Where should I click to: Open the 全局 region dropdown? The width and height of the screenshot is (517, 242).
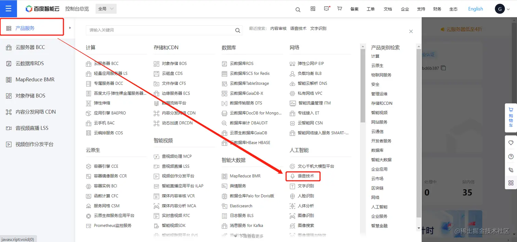(x=106, y=9)
